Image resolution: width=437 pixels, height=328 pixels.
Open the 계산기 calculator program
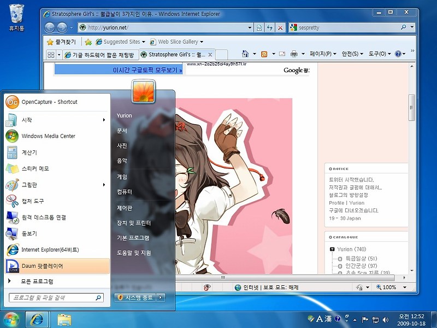pos(57,153)
